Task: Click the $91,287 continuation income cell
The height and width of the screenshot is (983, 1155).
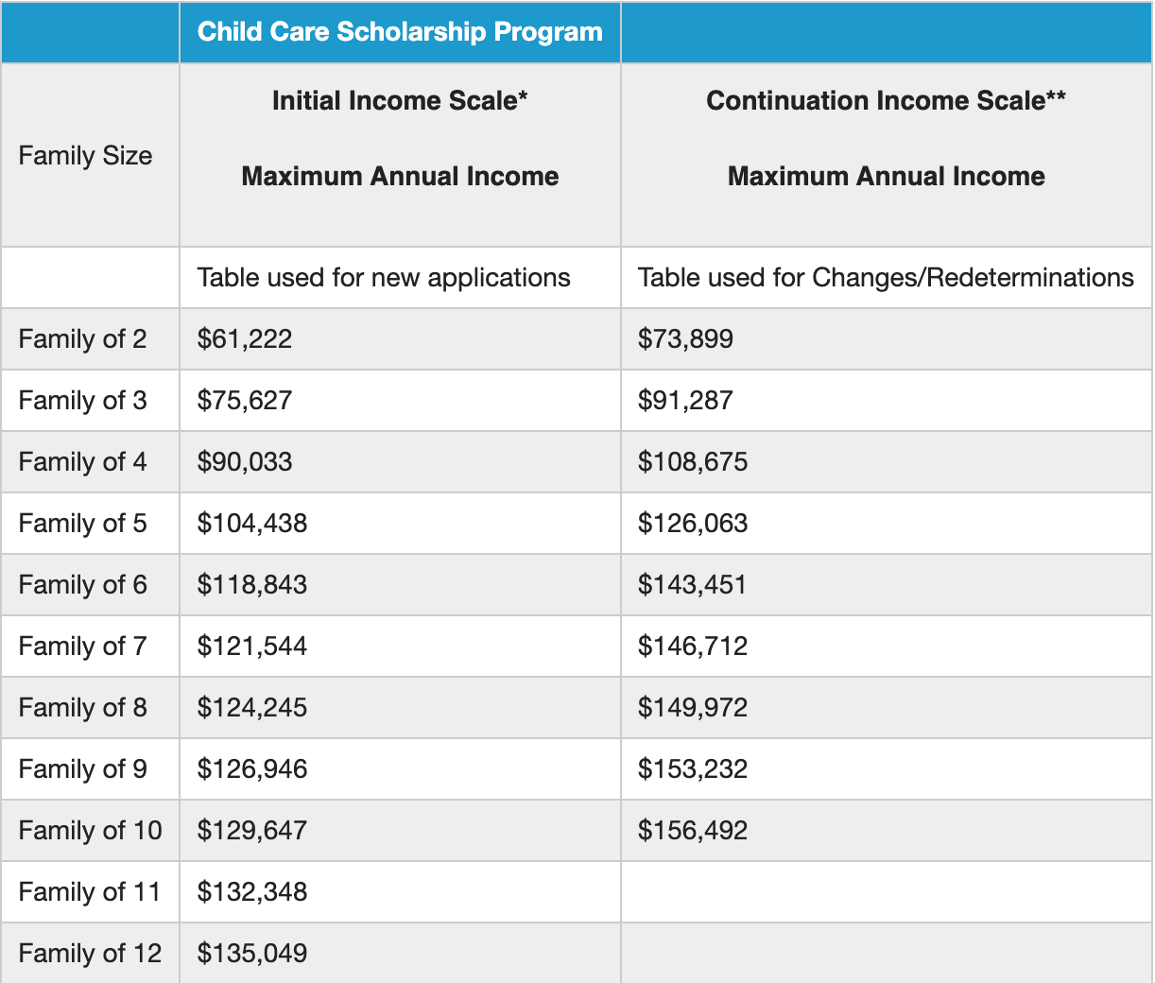Action: (x=685, y=401)
